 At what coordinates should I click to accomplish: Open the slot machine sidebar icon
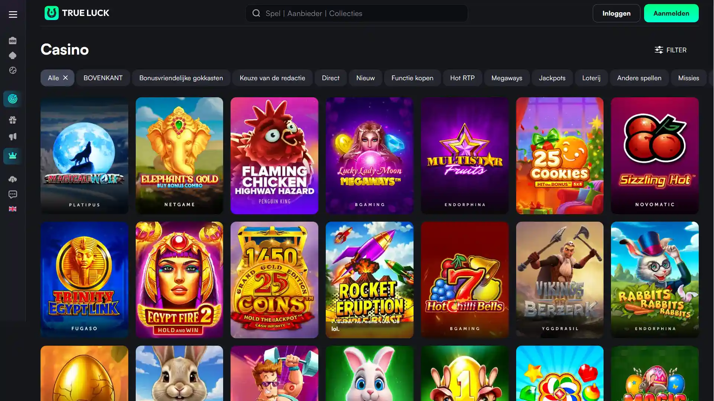point(13,40)
